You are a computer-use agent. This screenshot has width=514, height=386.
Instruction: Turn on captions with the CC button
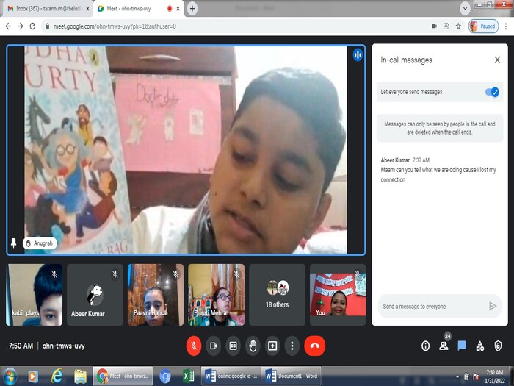[233, 346]
